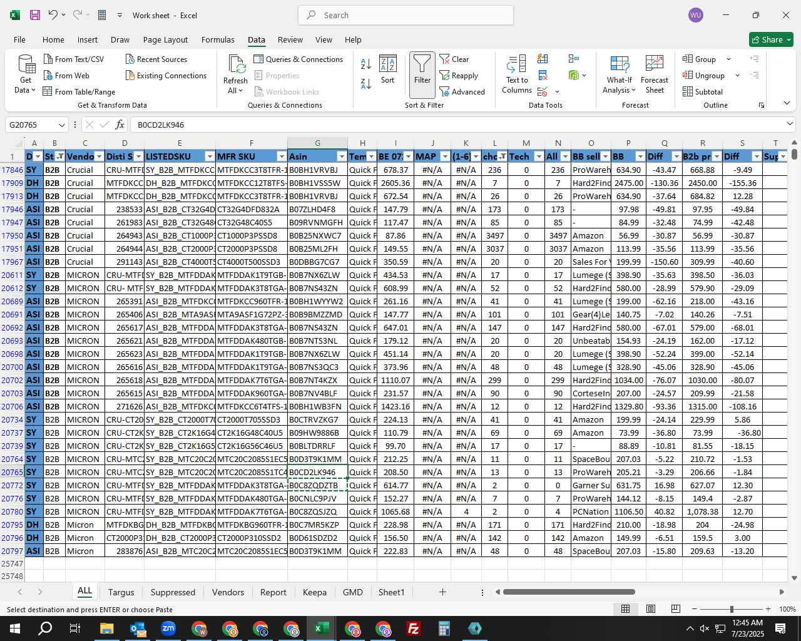The image size is (801, 641).
Task: Open FileZilla from the taskbar
Action: click(414, 628)
